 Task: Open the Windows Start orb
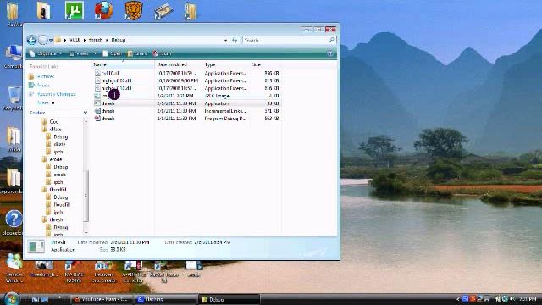click(x=12, y=299)
